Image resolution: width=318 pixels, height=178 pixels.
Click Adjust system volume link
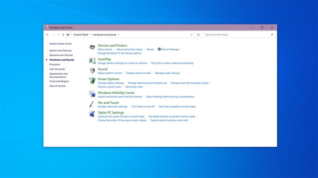click(x=110, y=73)
